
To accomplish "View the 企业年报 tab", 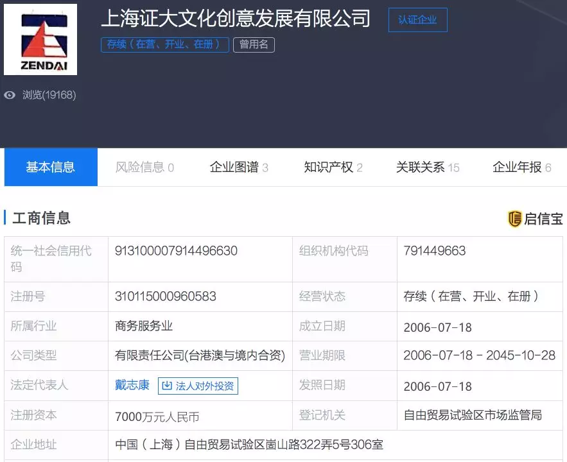I will point(521,167).
